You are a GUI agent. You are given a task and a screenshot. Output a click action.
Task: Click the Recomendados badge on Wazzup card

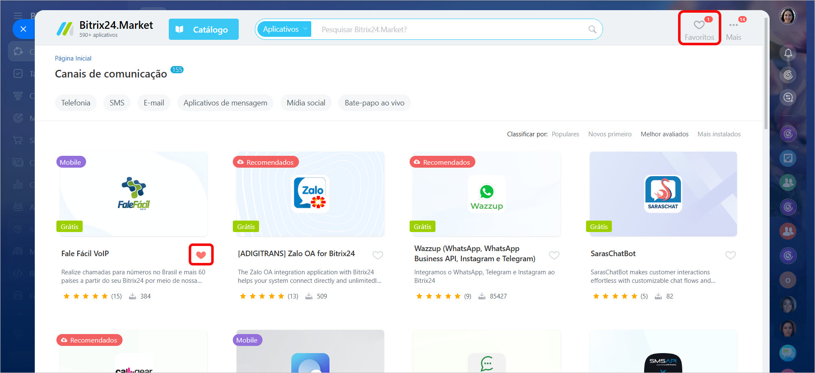[442, 162]
